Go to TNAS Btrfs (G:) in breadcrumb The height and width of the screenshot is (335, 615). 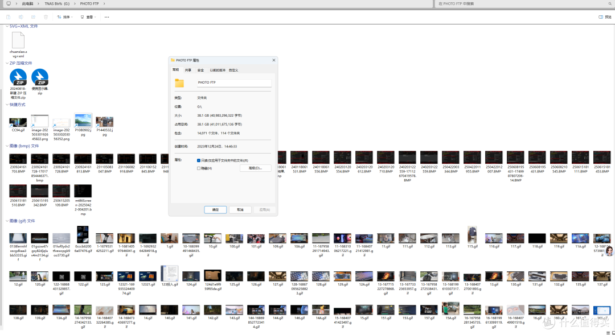[x=57, y=3]
